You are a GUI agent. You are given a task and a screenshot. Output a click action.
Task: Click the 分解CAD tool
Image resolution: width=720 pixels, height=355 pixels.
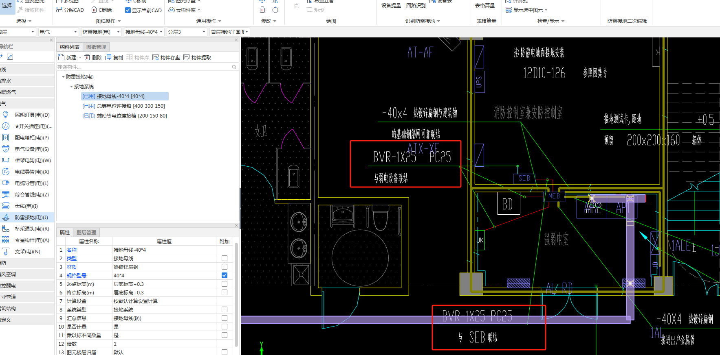tap(70, 10)
